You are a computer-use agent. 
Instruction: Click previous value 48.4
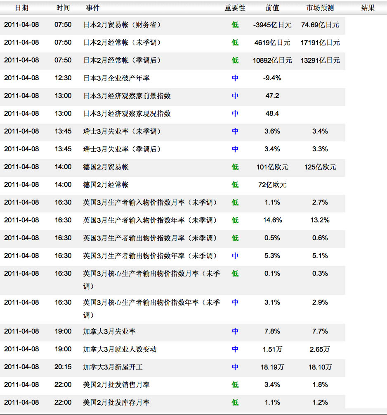(x=272, y=114)
